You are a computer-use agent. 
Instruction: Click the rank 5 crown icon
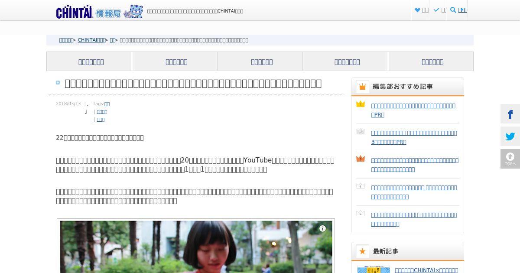(x=361, y=213)
